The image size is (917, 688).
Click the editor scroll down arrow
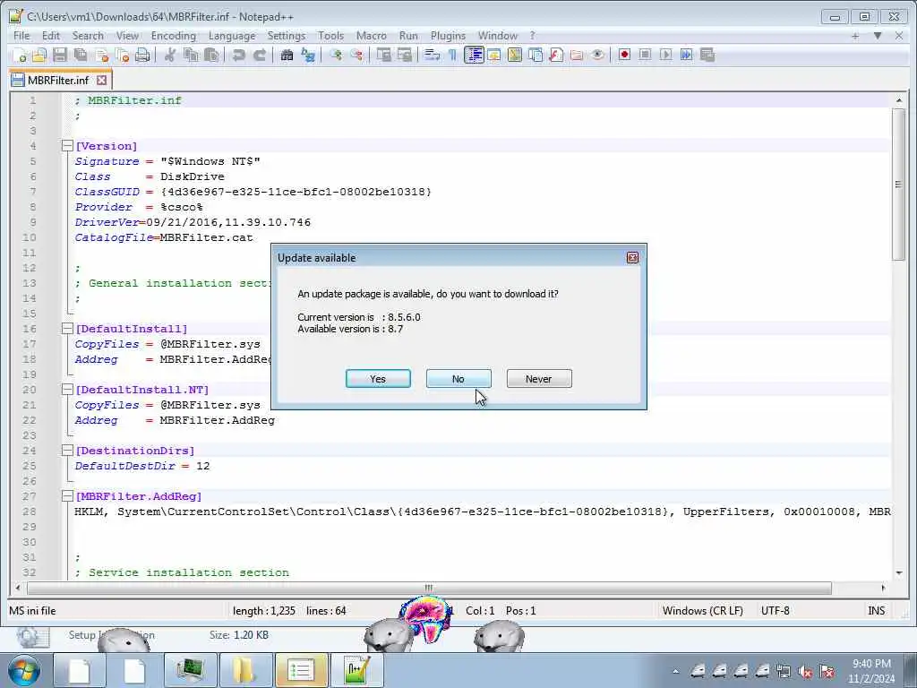click(899, 572)
